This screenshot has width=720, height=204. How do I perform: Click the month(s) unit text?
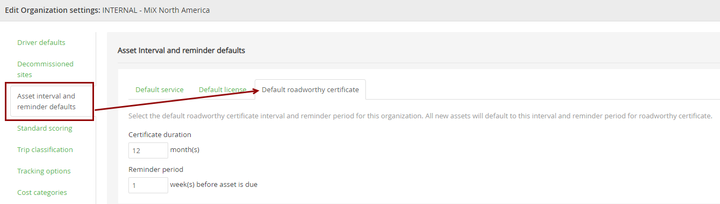click(x=185, y=150)
